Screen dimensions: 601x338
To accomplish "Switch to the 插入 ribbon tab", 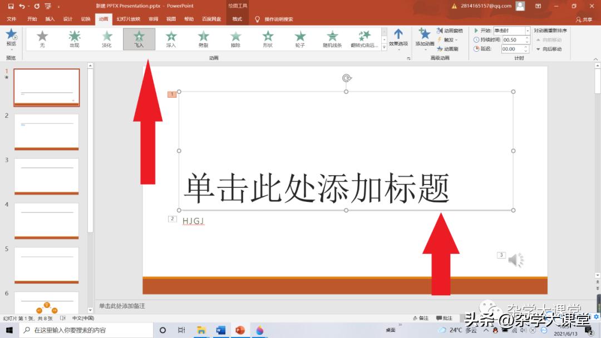I will point(50,18).
